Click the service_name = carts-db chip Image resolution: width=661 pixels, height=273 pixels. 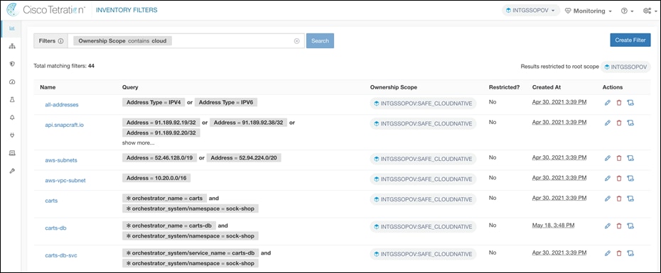point(190,253)
